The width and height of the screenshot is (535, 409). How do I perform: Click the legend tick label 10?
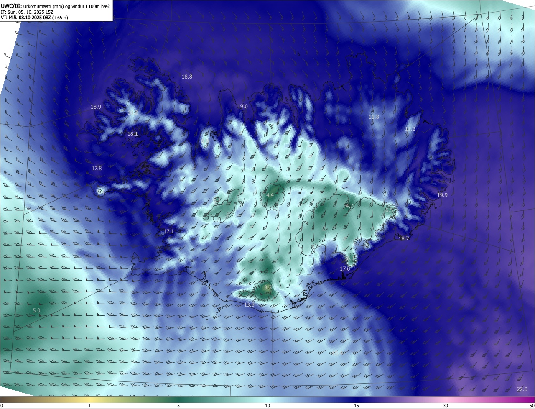(x=267, y=406)
